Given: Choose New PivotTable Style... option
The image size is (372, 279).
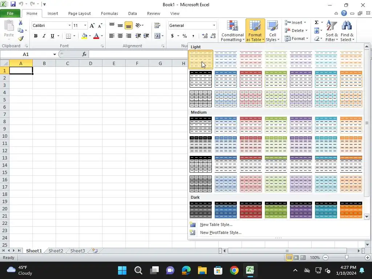Looking at the screenshot, I should 221,232.
